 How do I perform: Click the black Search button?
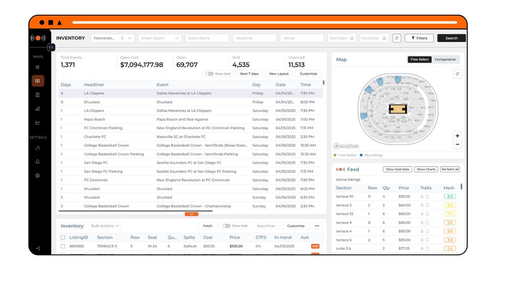click(x=451, y=38)
